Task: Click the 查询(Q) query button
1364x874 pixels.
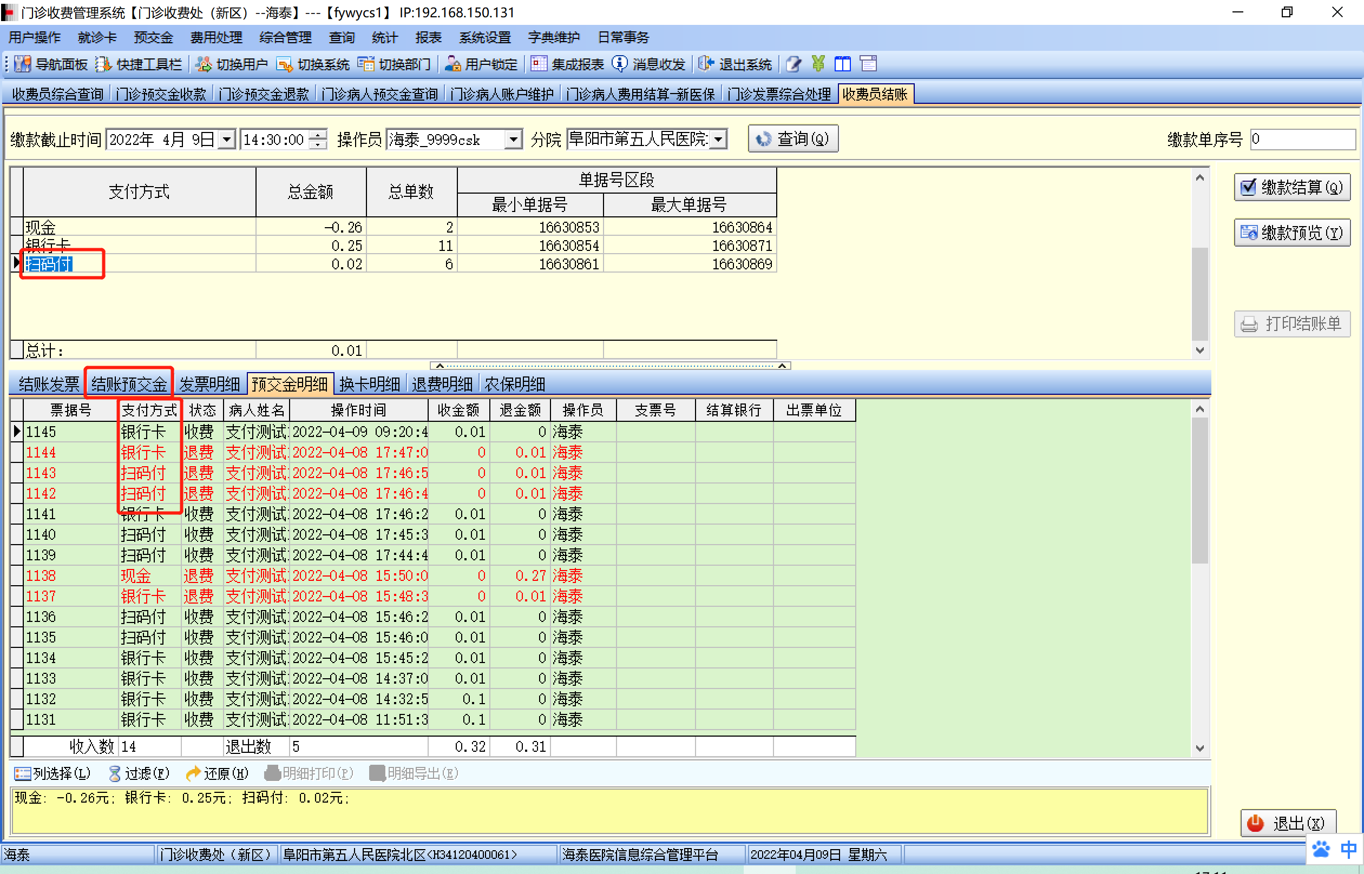Action: tap(793, 139)
